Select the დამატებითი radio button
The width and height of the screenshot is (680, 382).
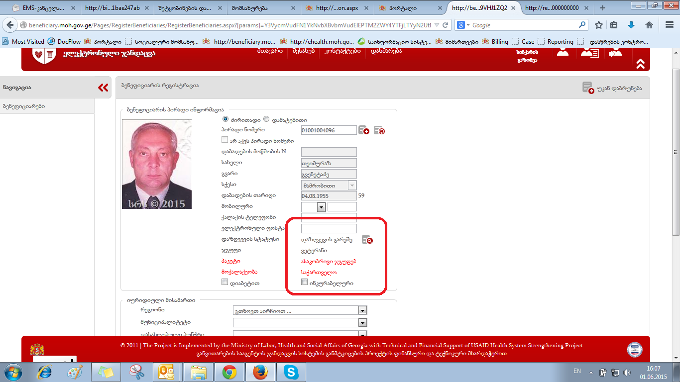click(266, 119)
